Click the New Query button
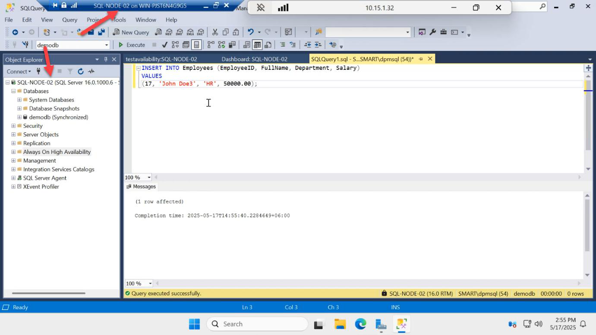This screenshot has height=335, width=596. tap(131, 32)
